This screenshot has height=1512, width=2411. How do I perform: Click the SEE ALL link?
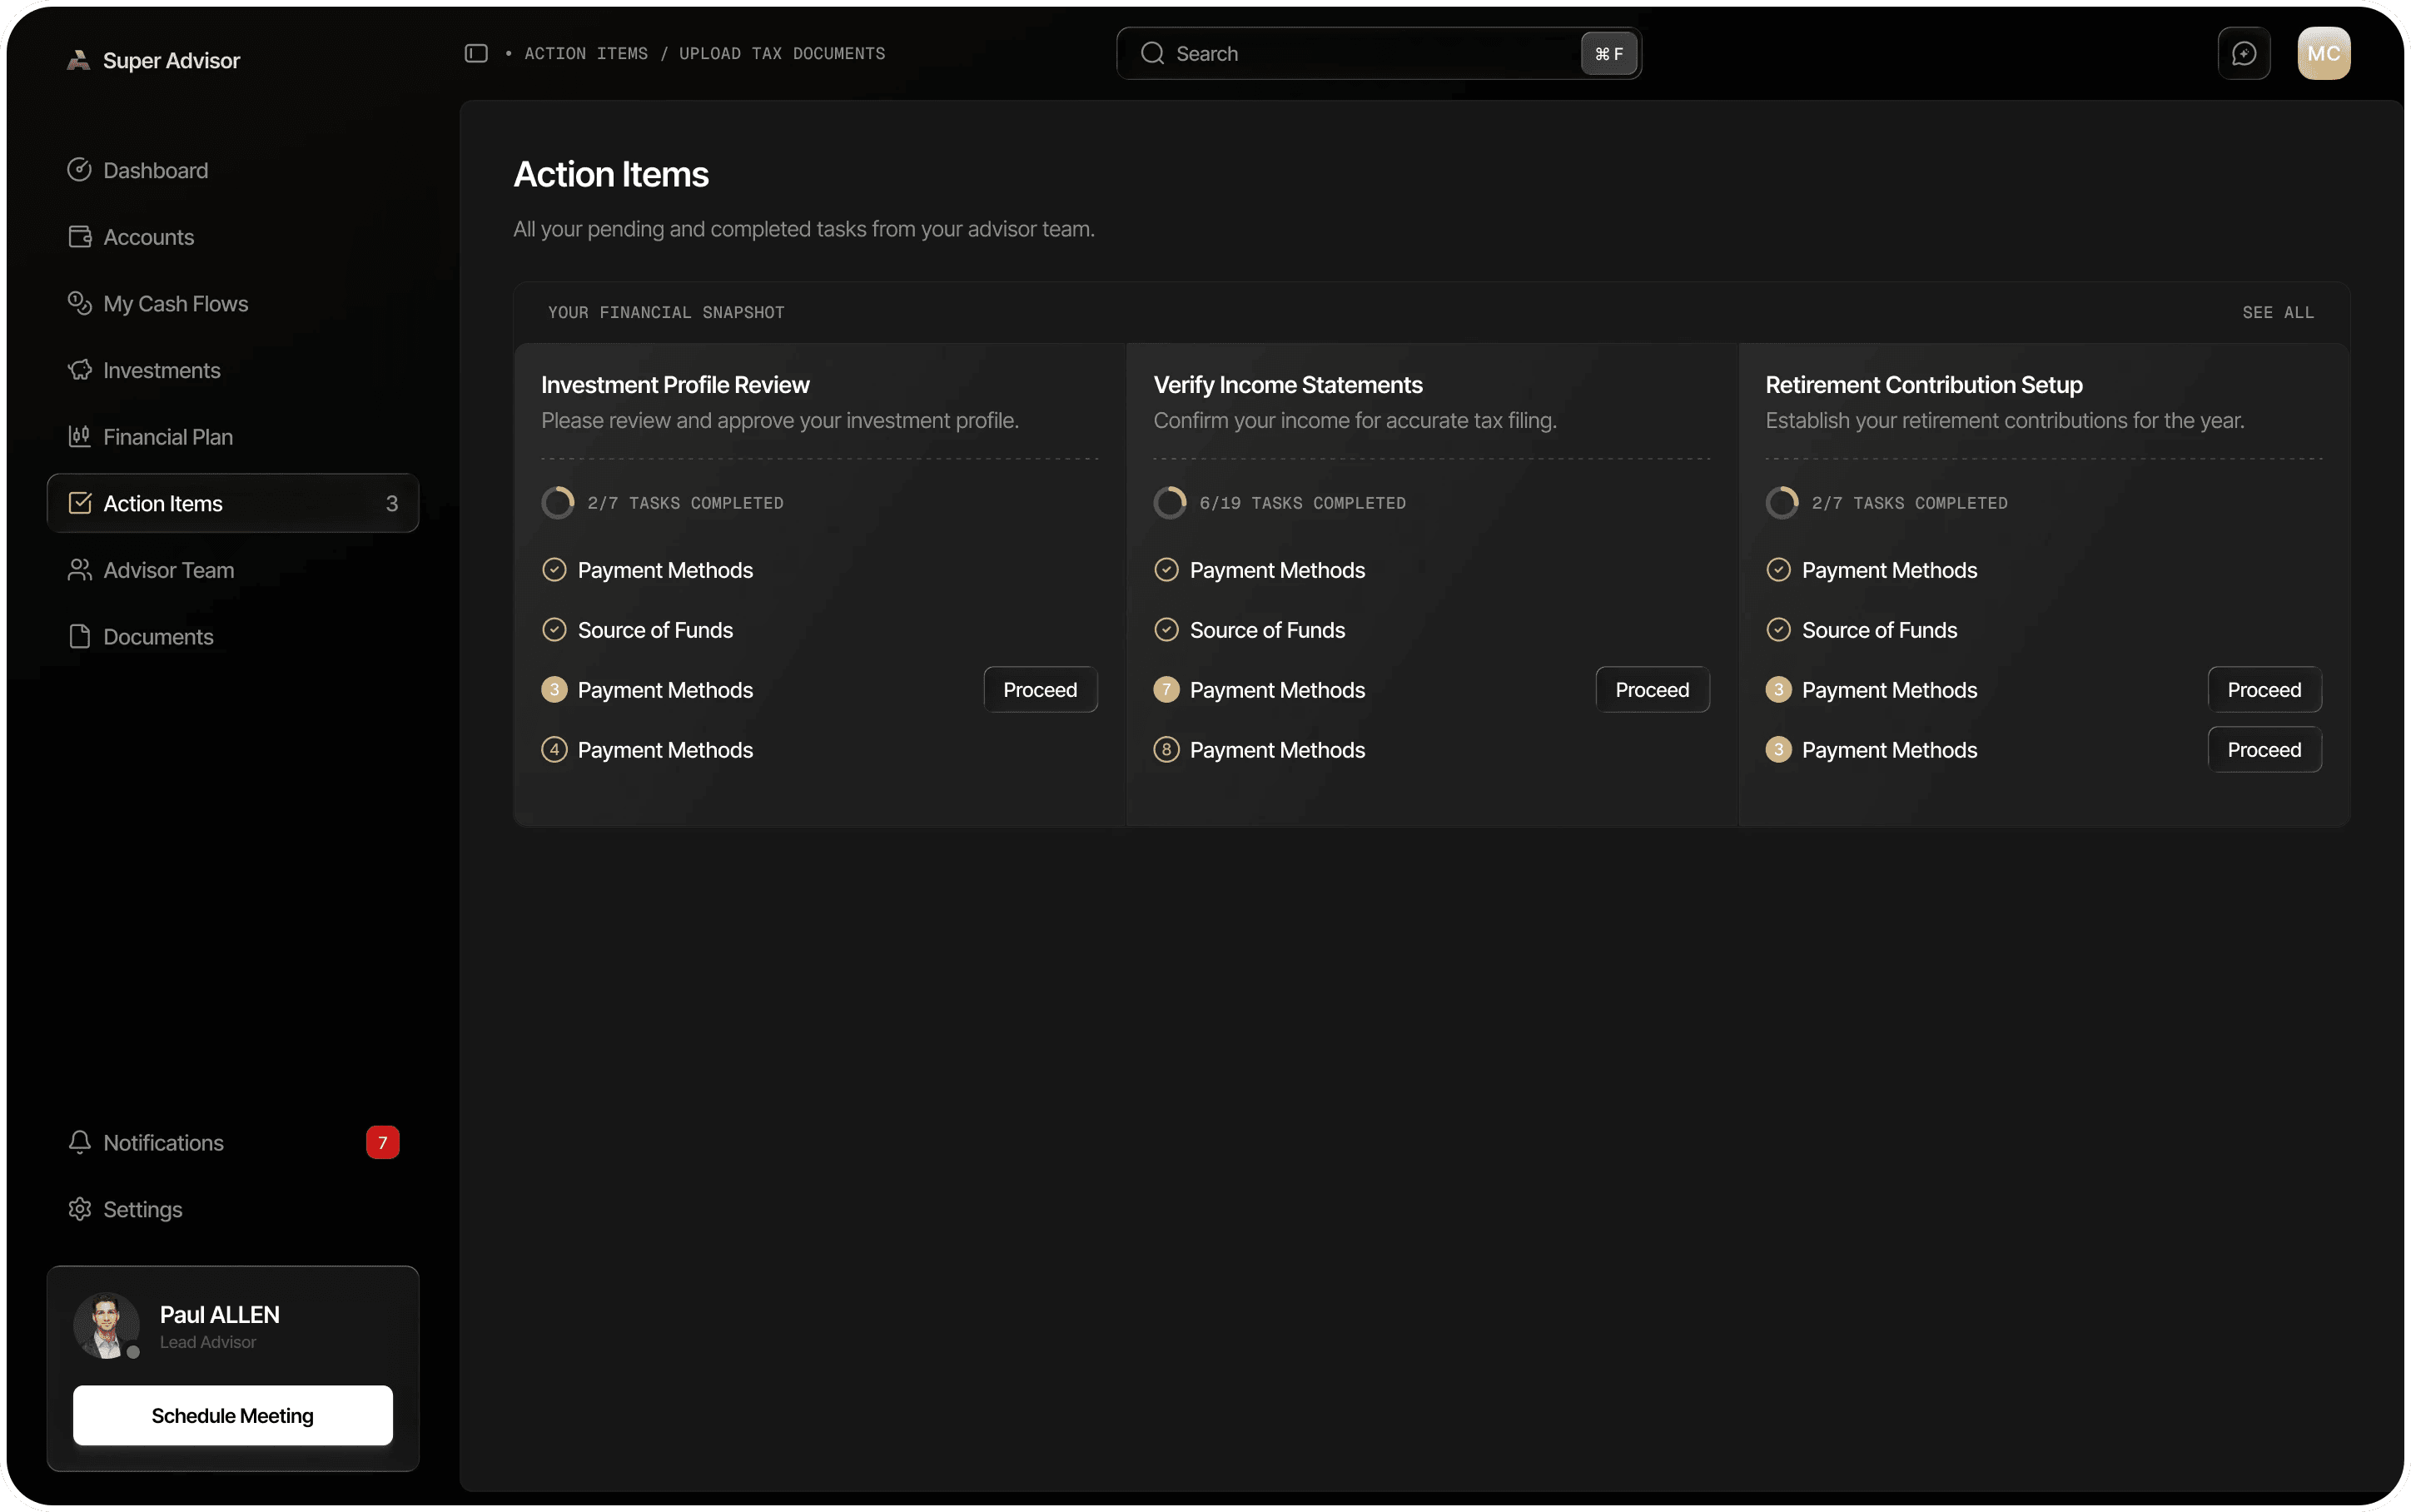click(x=2277, y=313)
